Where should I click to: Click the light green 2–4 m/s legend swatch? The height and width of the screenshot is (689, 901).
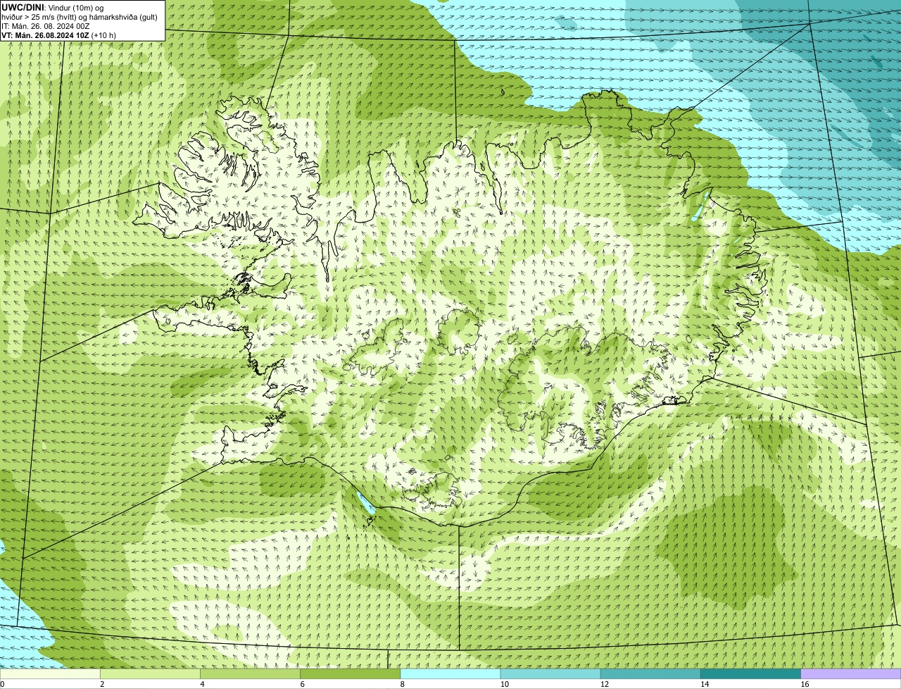coord(150,674)
